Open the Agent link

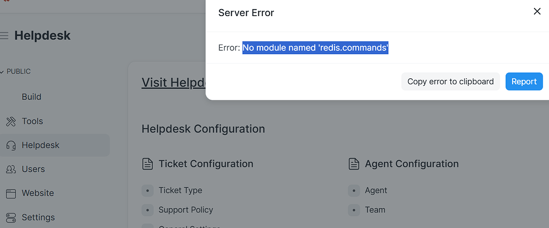point(376,190)
